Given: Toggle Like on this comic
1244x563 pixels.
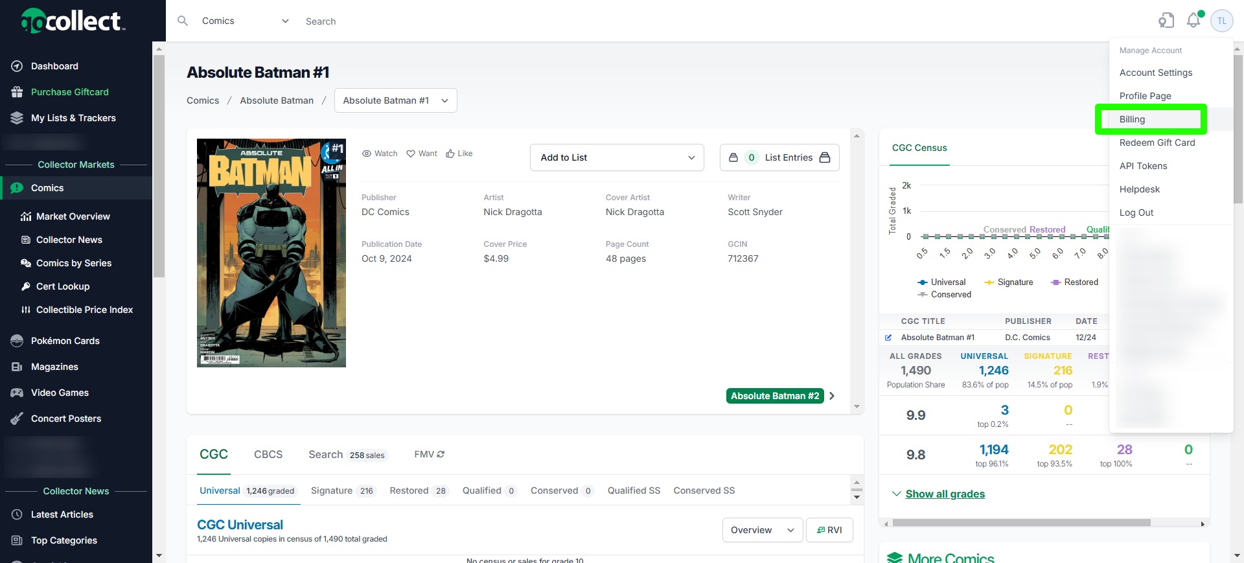Looking at the screenshot, I should [459, 154].
